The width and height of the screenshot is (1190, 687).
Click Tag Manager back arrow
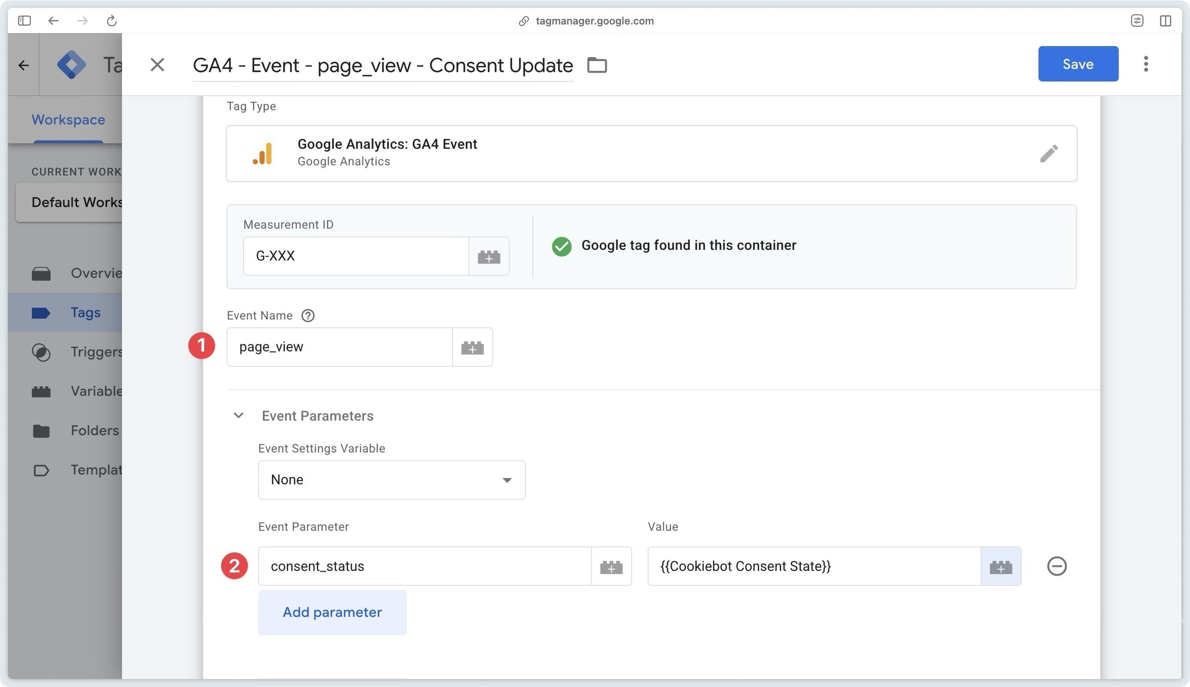point(23,65)
